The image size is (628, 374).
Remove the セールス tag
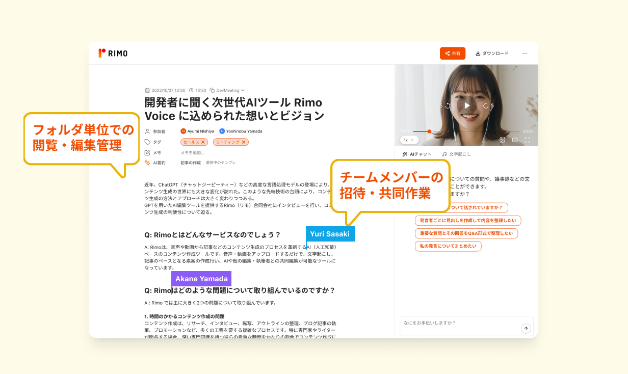point(202,142)
